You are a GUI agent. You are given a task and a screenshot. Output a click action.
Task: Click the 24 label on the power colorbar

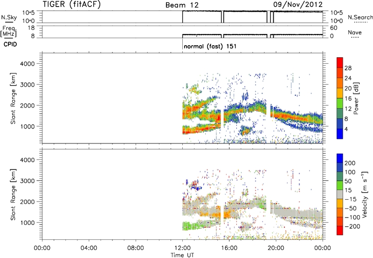[348, 78]
